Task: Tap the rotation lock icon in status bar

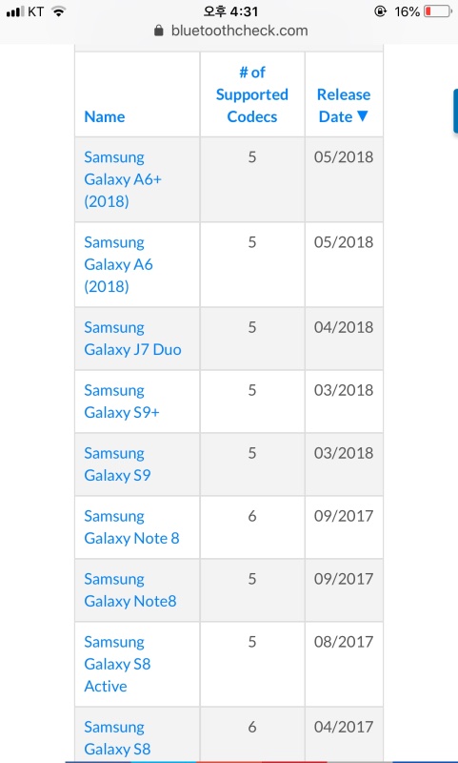Action: pos(380,11)
